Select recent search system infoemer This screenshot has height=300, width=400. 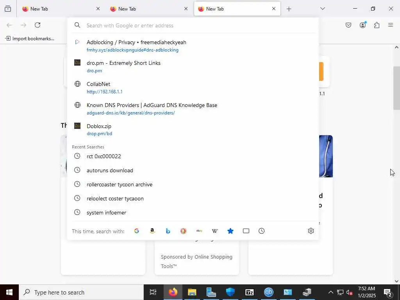pyautogui.click(x=193, y=212)
